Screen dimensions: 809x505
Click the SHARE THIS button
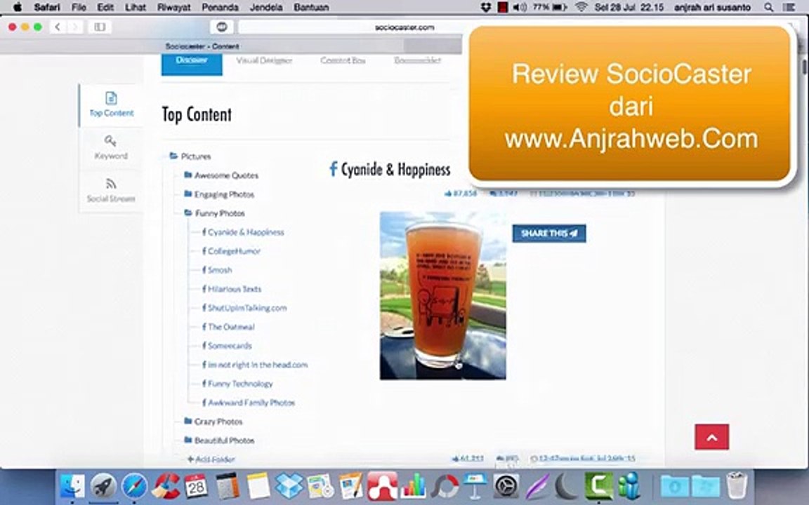[549, 234]
